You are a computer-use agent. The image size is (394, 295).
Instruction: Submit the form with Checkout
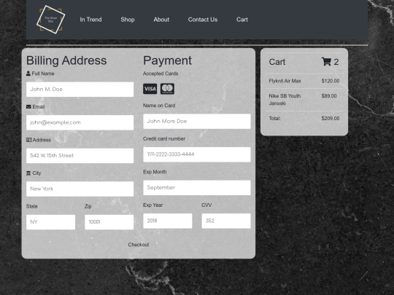[139, 245]
